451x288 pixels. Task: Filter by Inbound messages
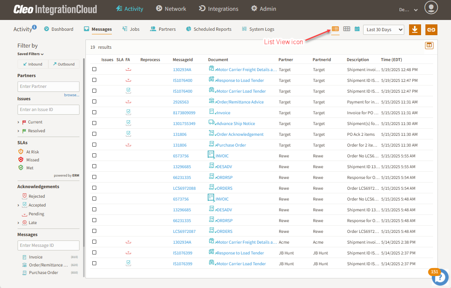[33, 64]
